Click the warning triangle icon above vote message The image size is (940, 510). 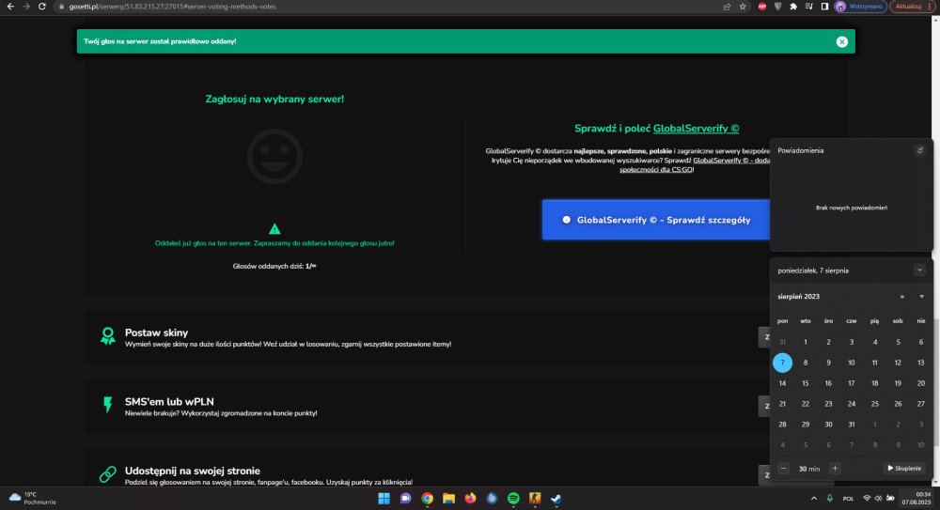point(274,229)
